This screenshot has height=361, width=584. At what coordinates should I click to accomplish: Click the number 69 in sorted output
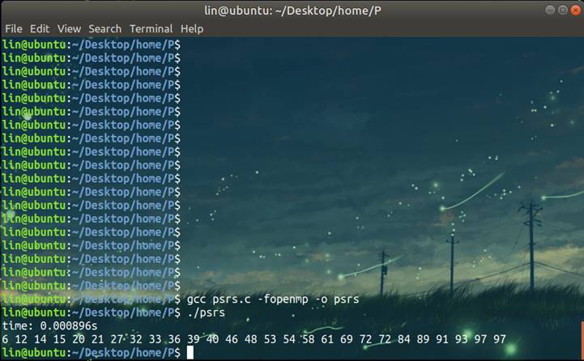pos(347,339)
